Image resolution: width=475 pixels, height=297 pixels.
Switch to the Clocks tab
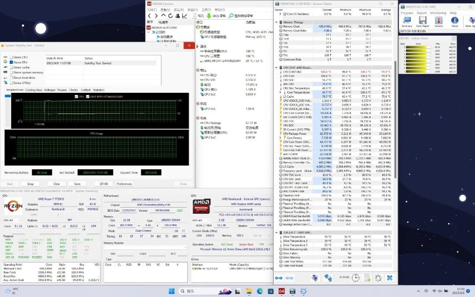[73, 90]
